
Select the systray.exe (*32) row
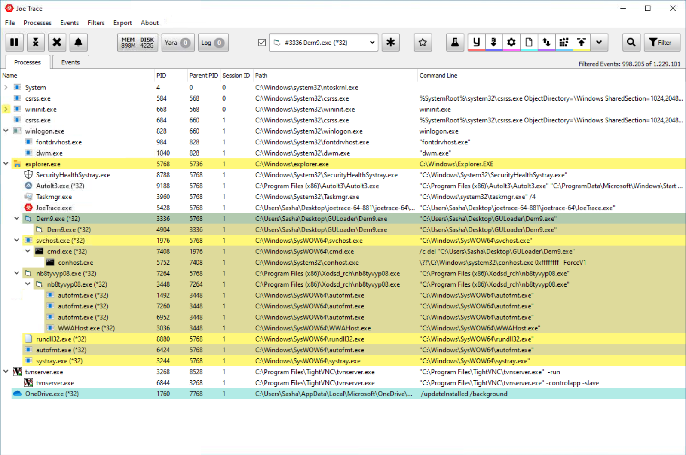tap(354, 360)
